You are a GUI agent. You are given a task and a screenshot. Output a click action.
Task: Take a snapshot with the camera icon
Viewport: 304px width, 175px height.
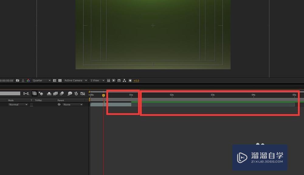click(18, 81)
